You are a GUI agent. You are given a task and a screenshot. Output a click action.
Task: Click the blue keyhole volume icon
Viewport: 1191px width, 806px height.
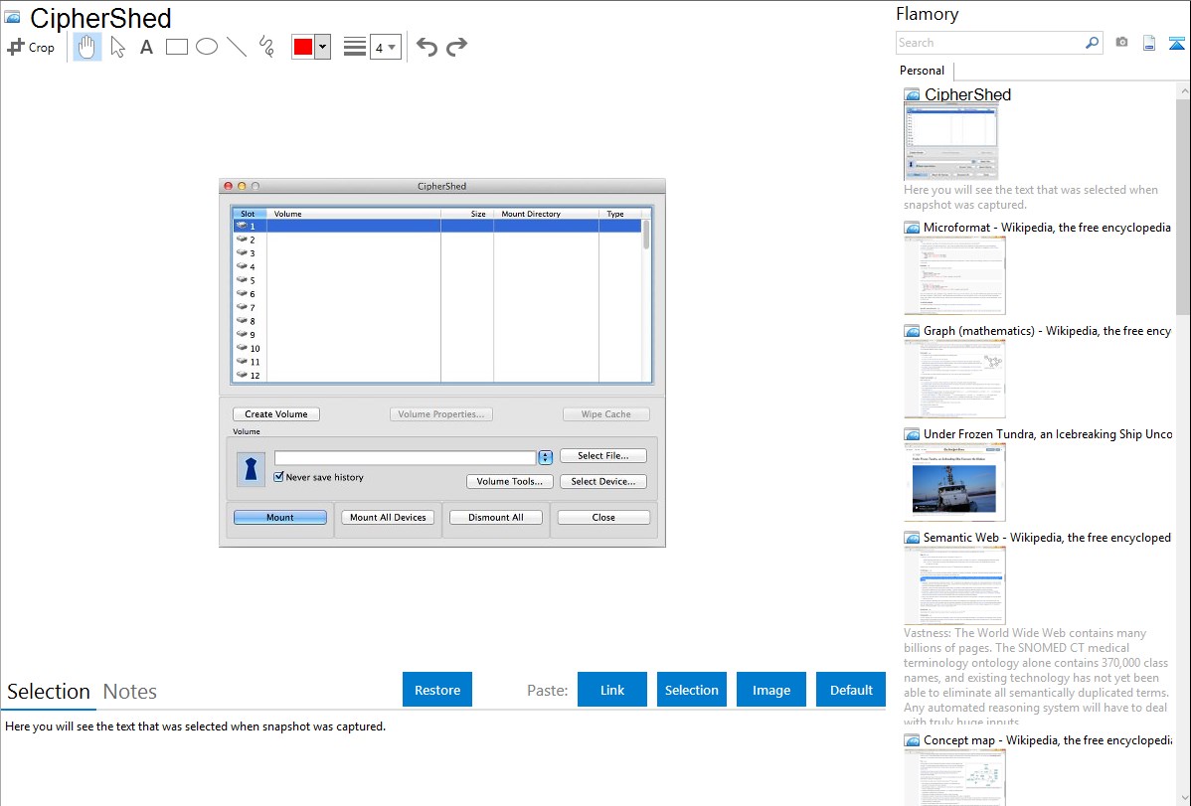coord(251,469)
